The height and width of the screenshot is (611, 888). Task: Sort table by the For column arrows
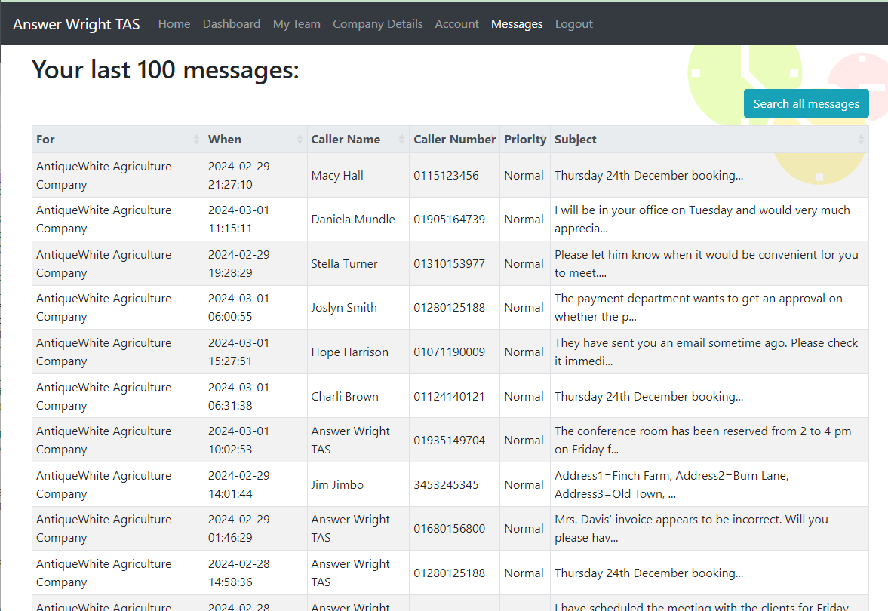pyautogui.click(x=196, y=140)
